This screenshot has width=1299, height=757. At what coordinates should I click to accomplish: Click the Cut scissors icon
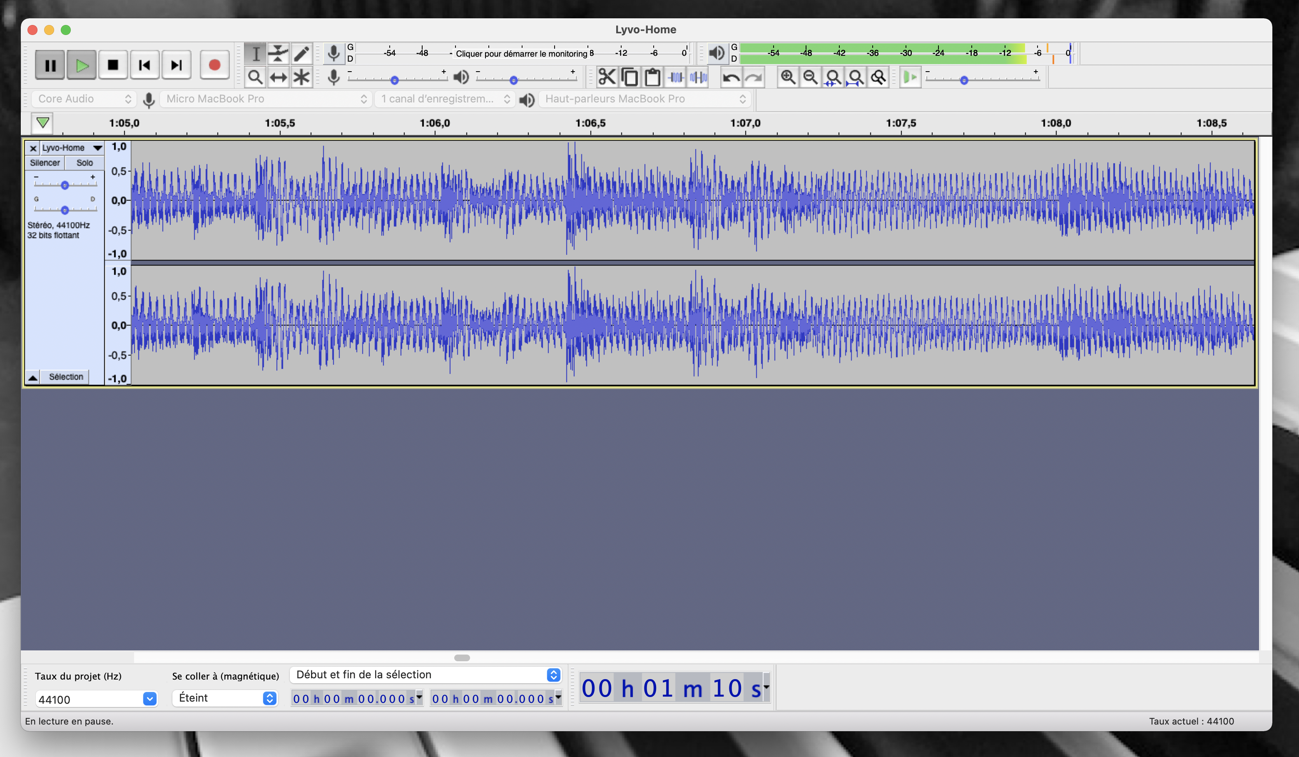[607, 77]
